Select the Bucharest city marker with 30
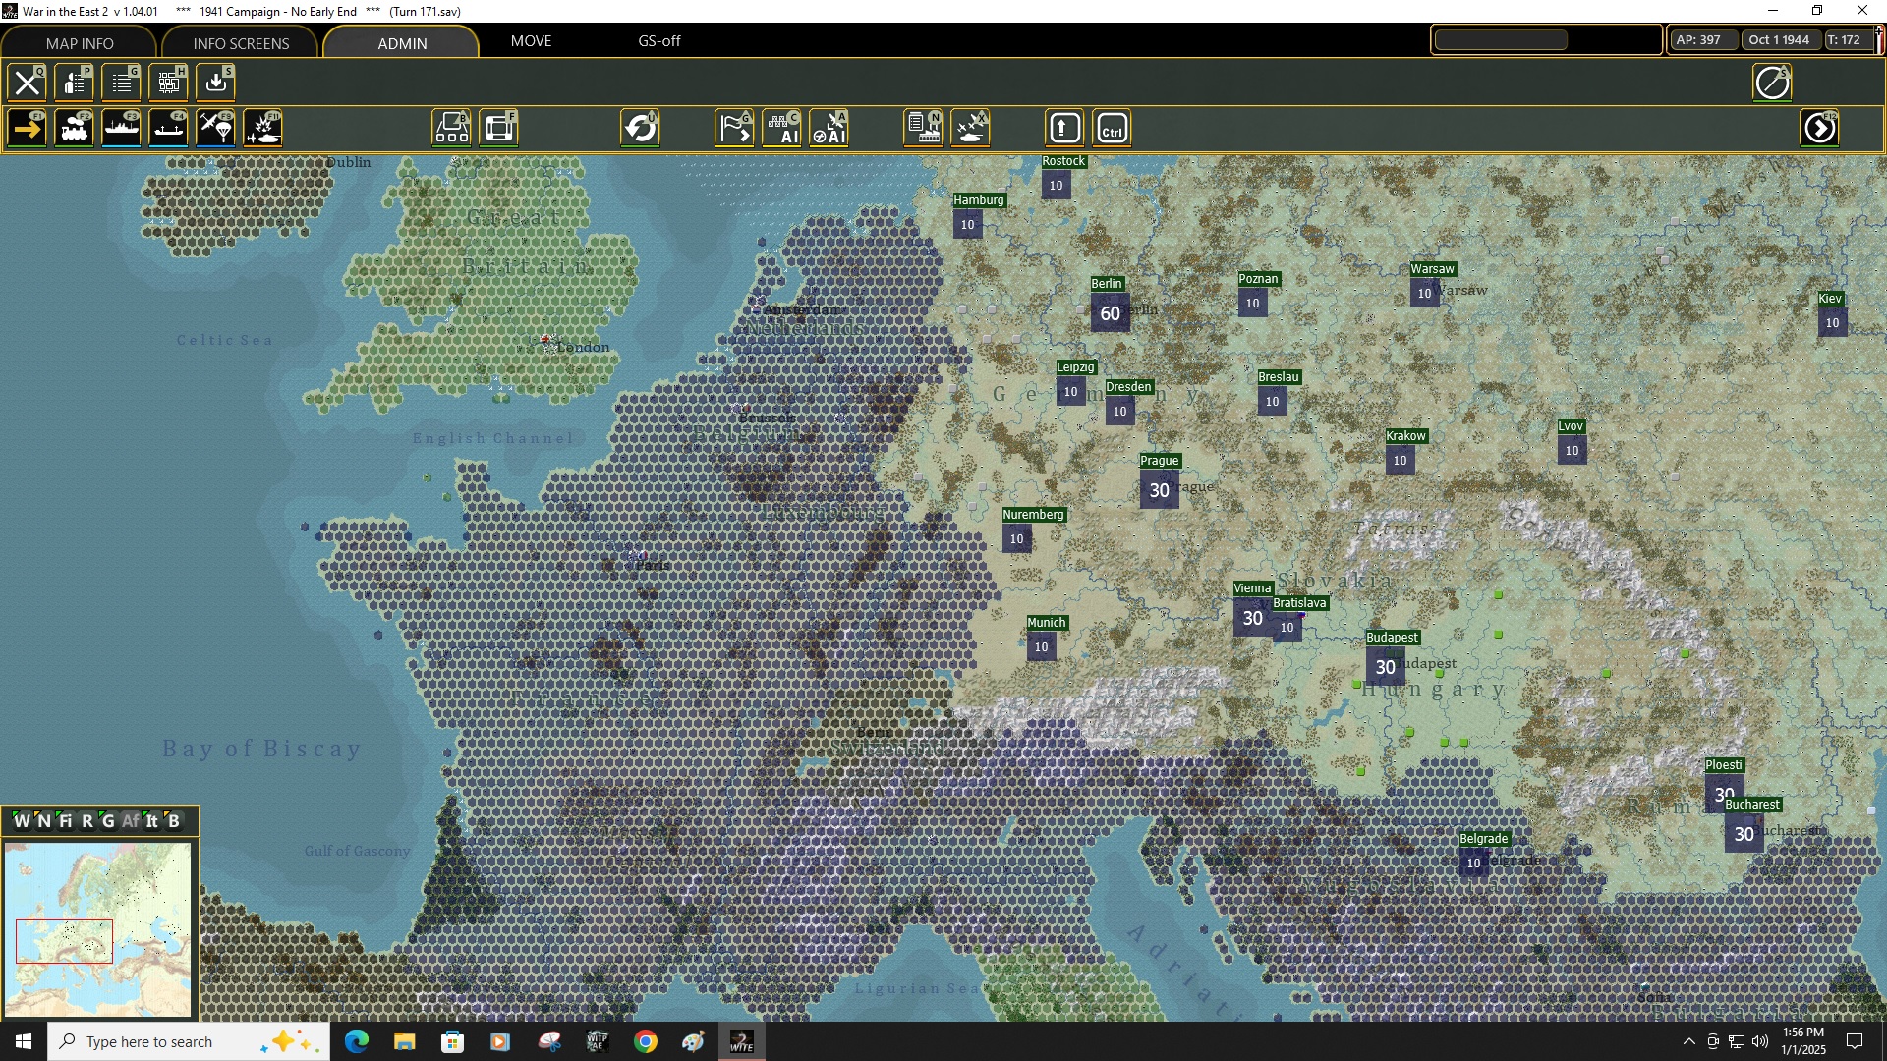Screen dimensions: 1887x1061 point(1744,834)
